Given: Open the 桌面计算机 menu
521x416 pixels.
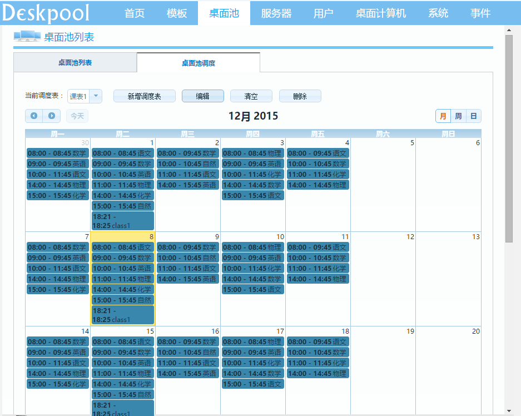Looking at the screenshot, I should [381, 13].
